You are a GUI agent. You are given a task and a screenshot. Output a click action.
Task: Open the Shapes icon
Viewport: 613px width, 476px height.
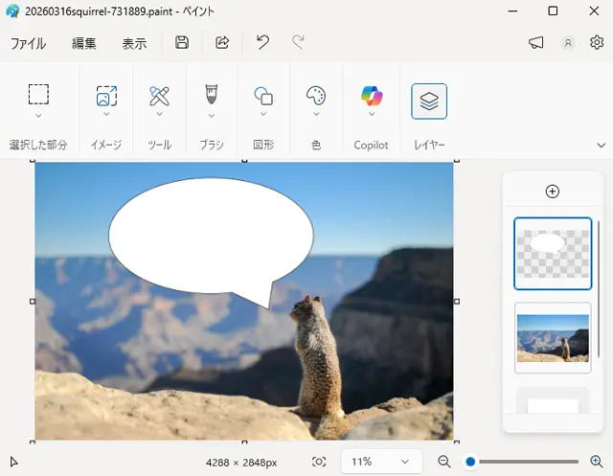263,96
